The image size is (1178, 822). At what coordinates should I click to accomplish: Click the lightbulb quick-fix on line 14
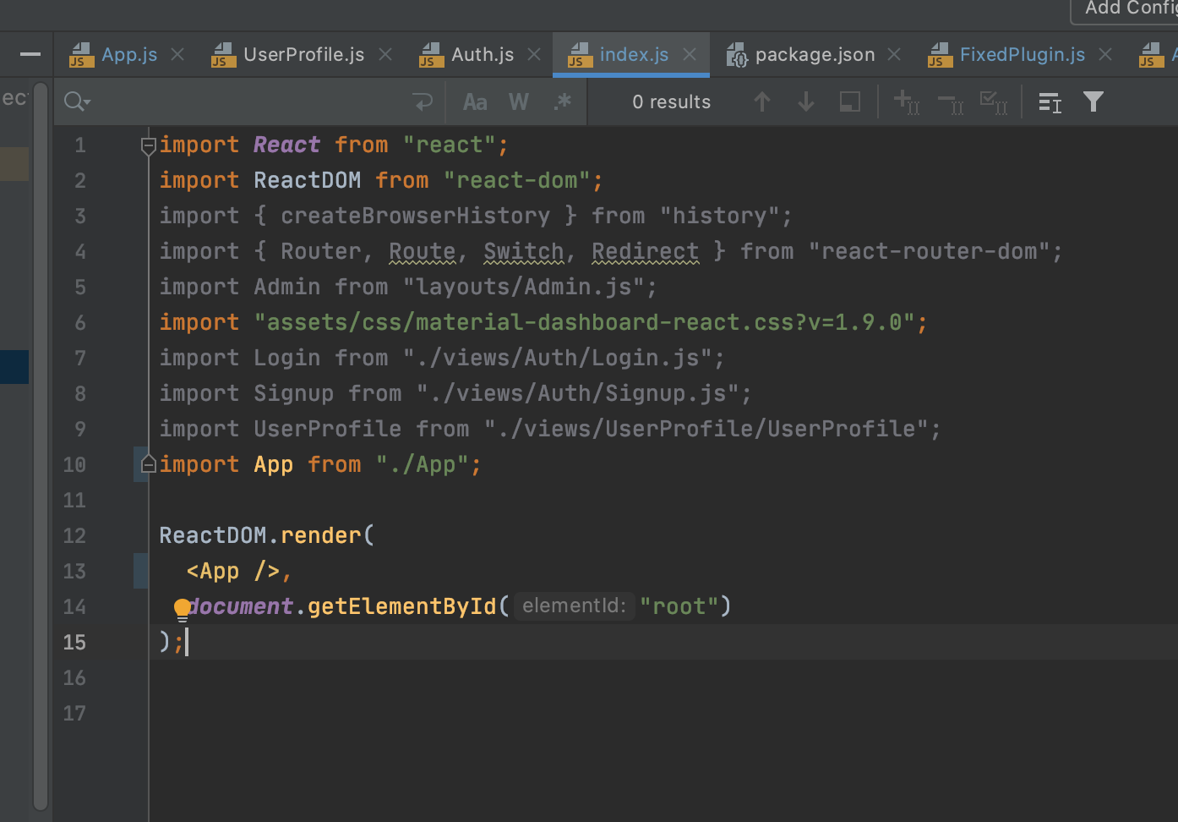coord(183,609)
